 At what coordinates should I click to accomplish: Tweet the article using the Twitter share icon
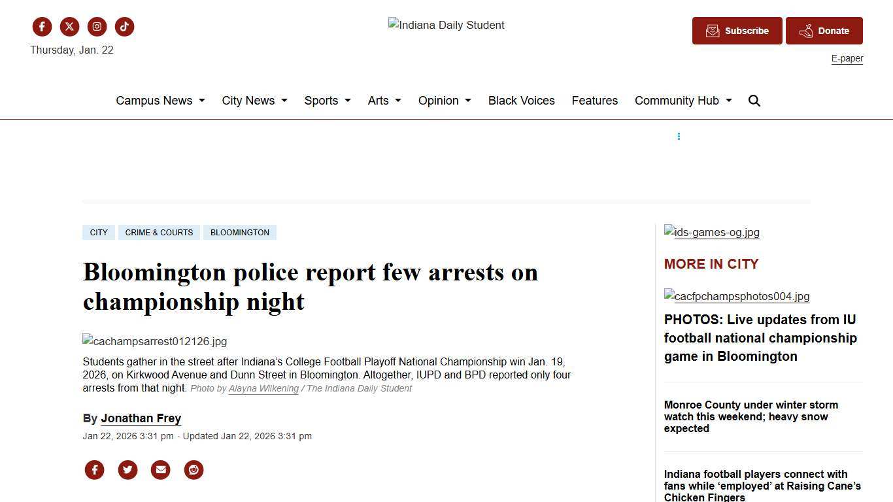127,469
